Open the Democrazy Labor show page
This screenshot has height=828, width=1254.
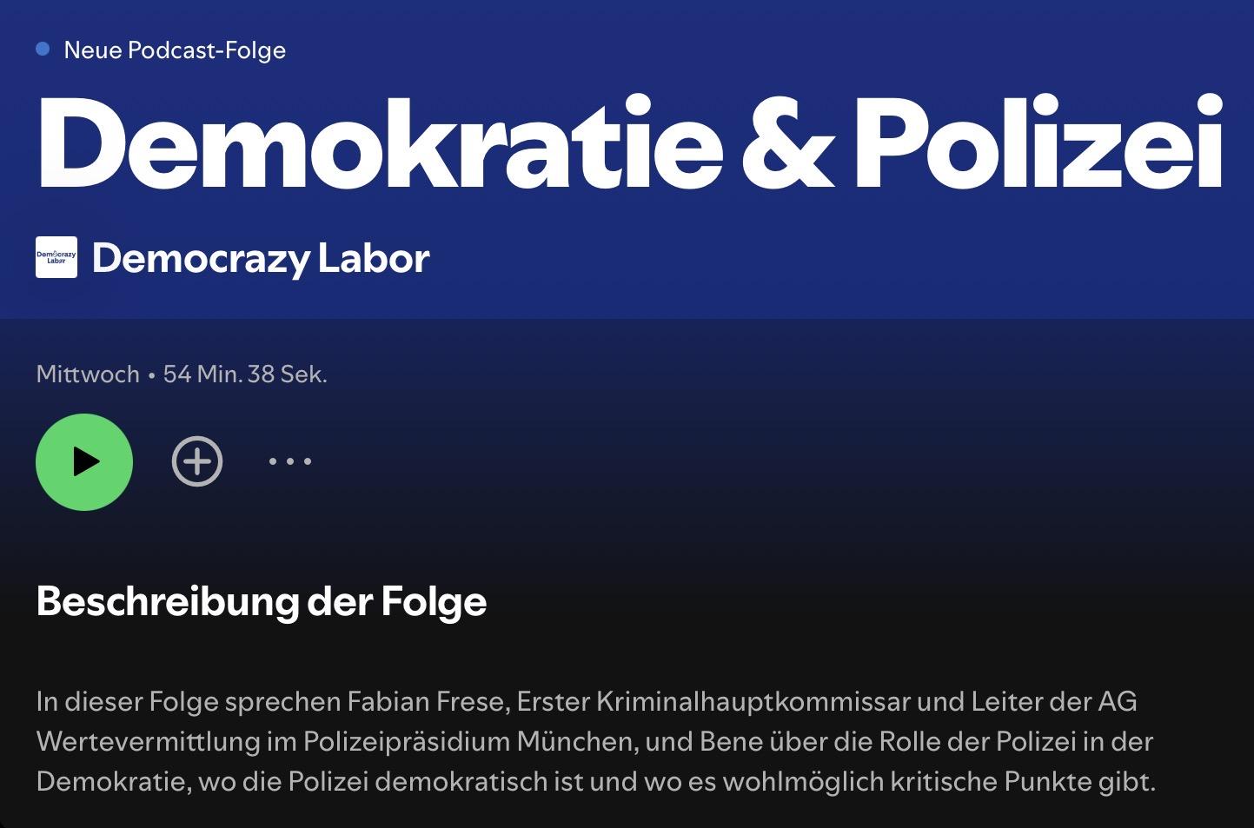point(261,258)
